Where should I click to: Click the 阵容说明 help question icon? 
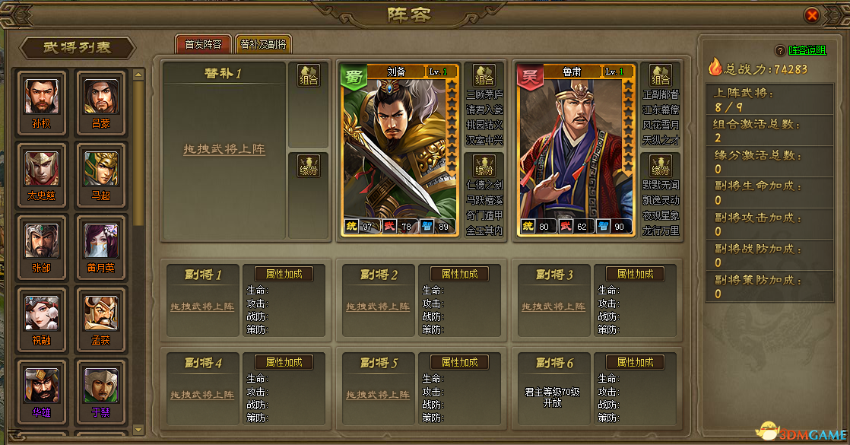click(x=780, y=50)
